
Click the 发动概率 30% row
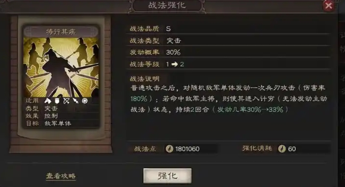(228, 53)
